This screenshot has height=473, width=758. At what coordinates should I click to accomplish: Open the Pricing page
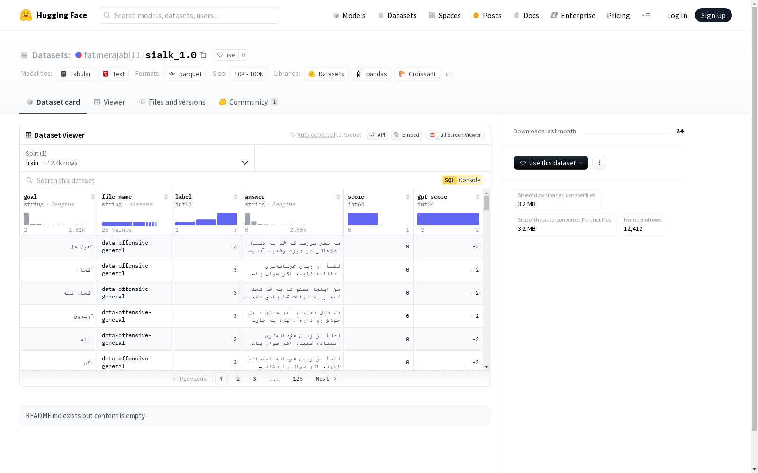[x=618, y=15]
